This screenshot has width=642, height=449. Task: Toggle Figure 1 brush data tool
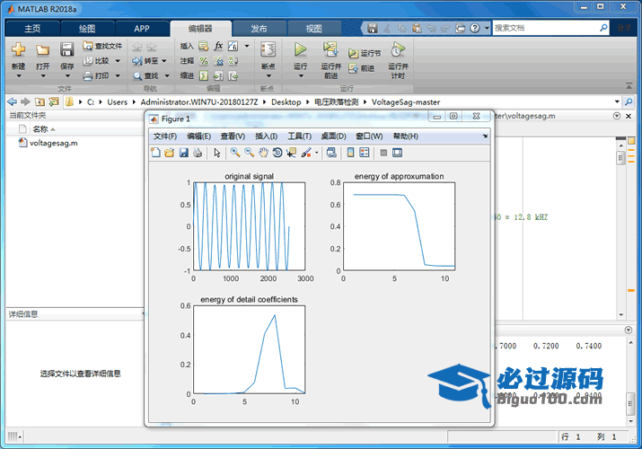coord(306,153)
